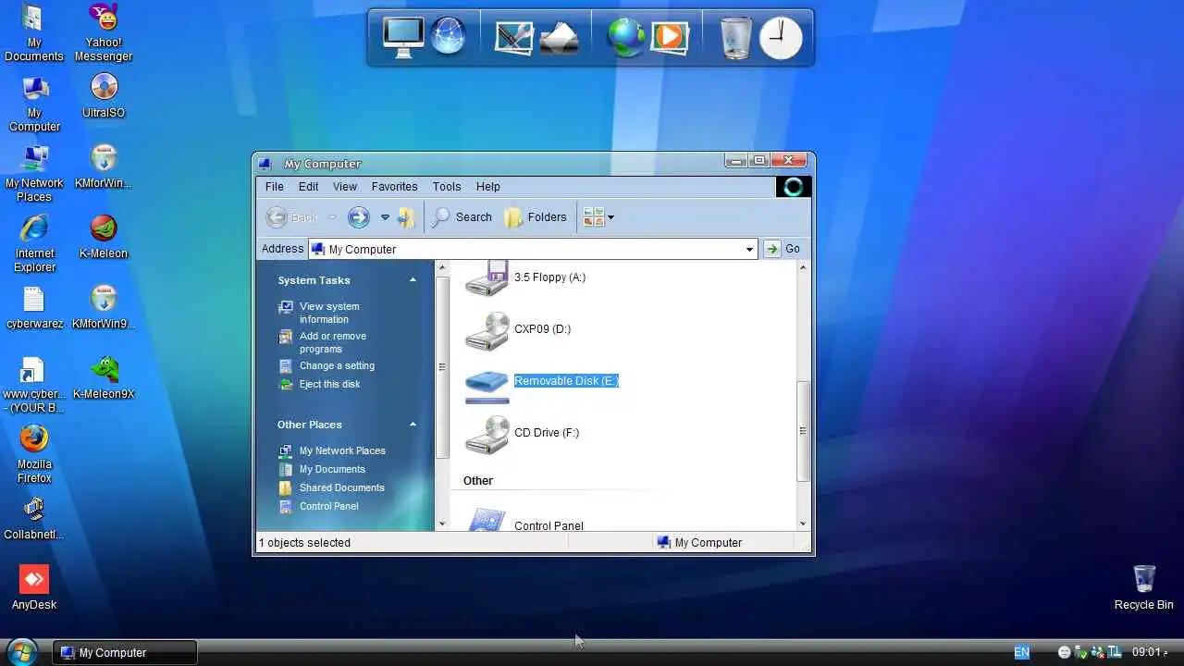Image resolution: width=1184 pixels, height=666 pixels.
Task: Launch Yahoo! Messenger from the desktop
Action: coord(104,33)
